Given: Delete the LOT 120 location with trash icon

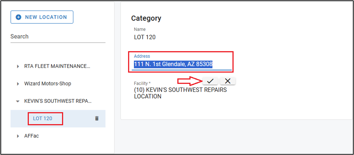Looking at the screenshot, I should pyautogui.click(x=97, y=118).
